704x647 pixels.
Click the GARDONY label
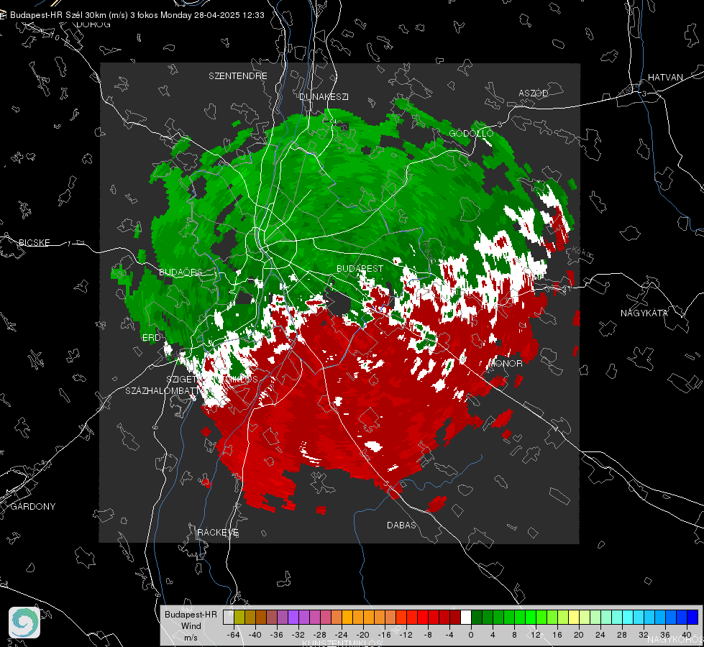[x=33, y=506]
